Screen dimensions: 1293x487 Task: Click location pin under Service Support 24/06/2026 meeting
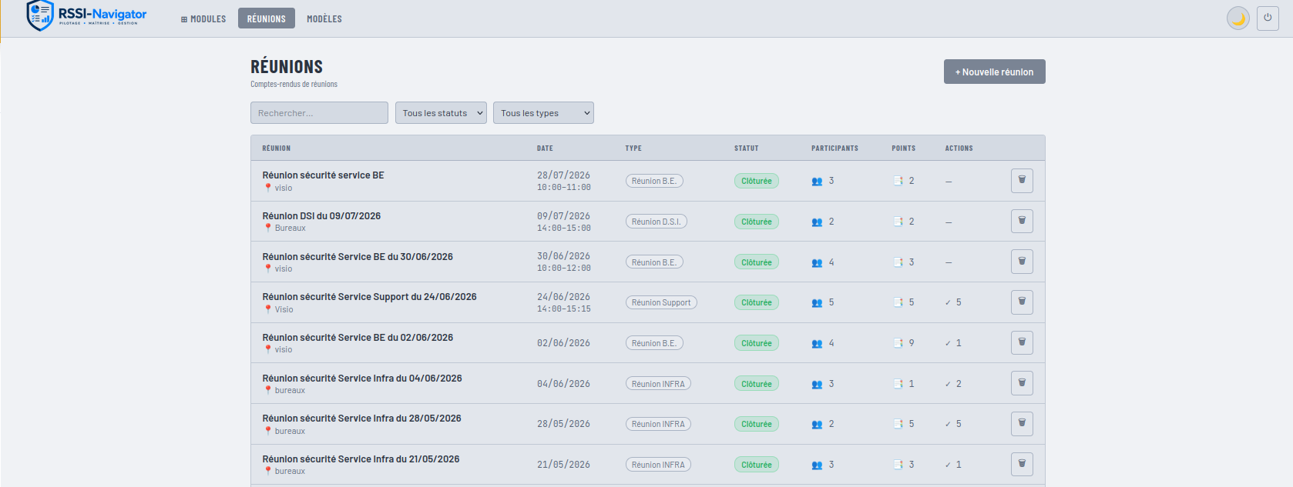tap(268, 309)
